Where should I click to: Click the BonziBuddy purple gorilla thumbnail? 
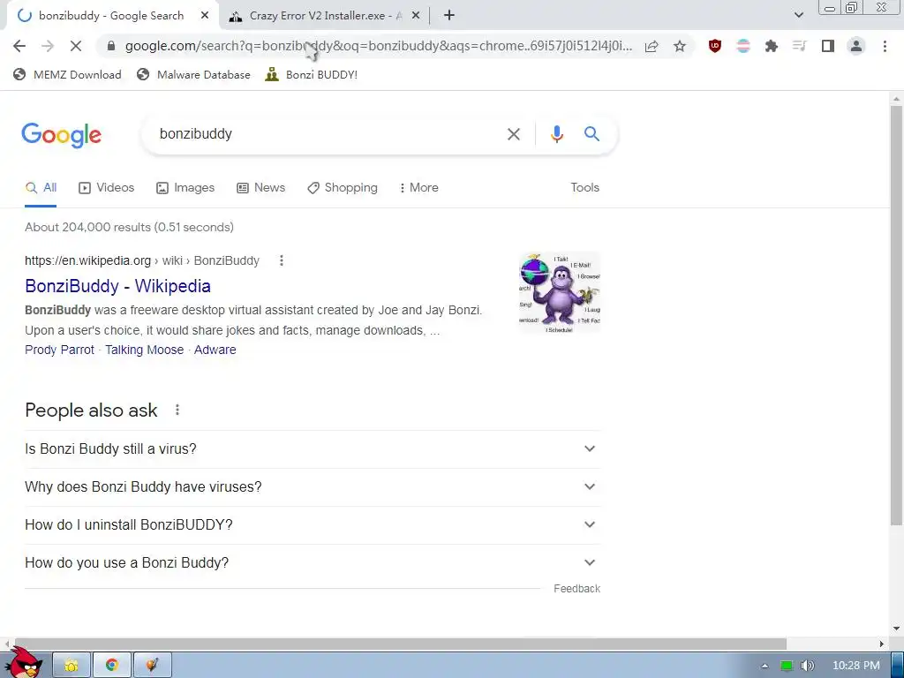(x=560, y=292)
